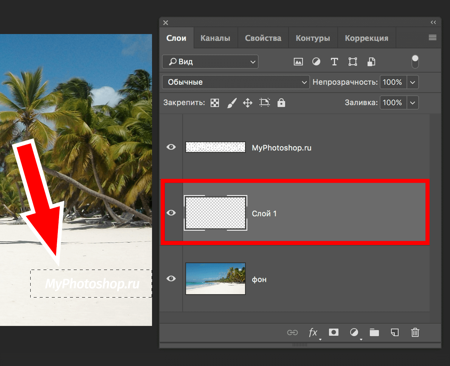Open the Обычные blend mode dropdown

click(236, 82)
